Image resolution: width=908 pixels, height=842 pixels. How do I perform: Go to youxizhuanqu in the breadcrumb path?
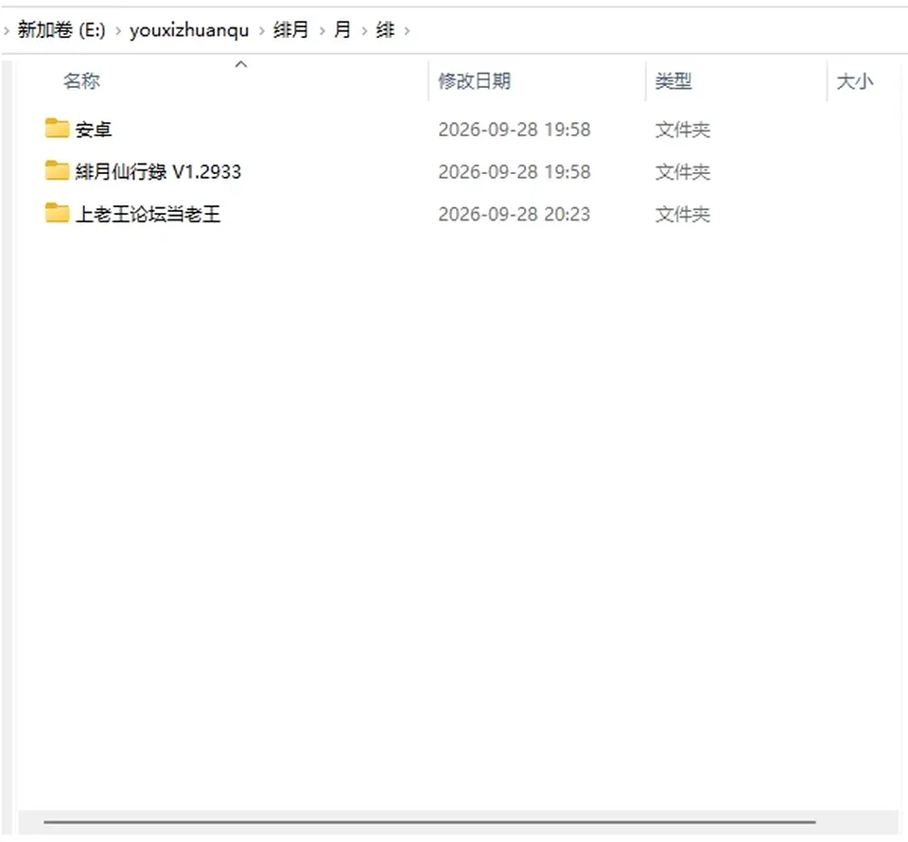click(189, 30)
